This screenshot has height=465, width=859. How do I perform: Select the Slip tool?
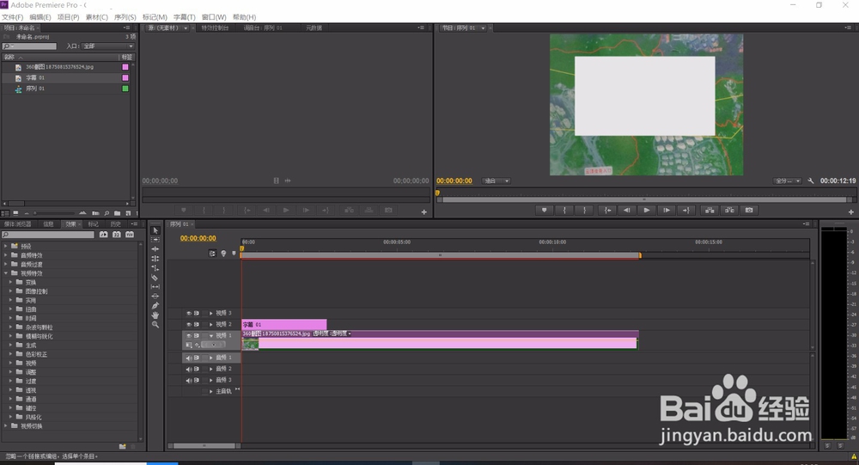click(x=155, y=287)
